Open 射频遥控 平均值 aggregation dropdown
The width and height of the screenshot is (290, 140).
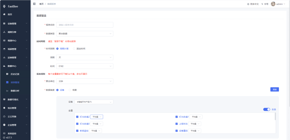(x=95, y=131)
